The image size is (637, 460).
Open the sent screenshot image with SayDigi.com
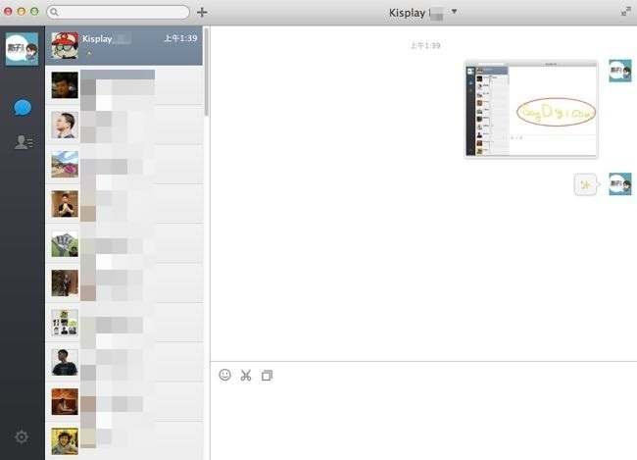point(531,109)
